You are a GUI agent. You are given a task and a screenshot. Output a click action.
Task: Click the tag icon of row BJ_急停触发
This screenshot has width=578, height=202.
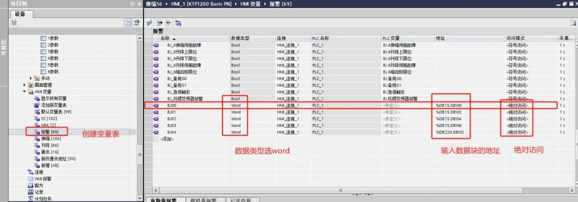[156, 92]
